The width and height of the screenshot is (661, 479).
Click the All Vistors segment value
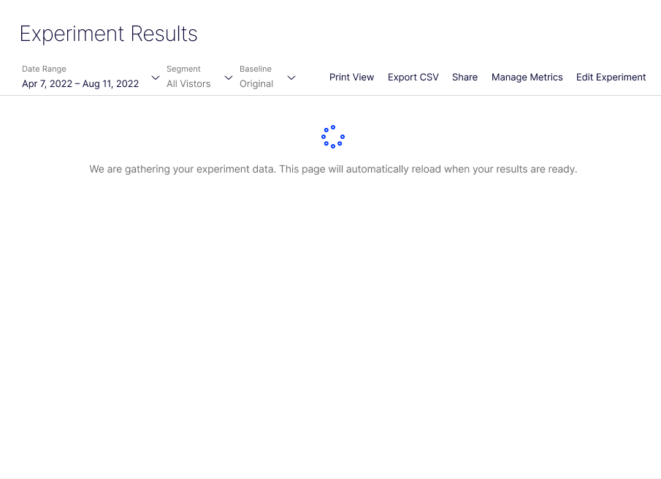pos(188,84)
